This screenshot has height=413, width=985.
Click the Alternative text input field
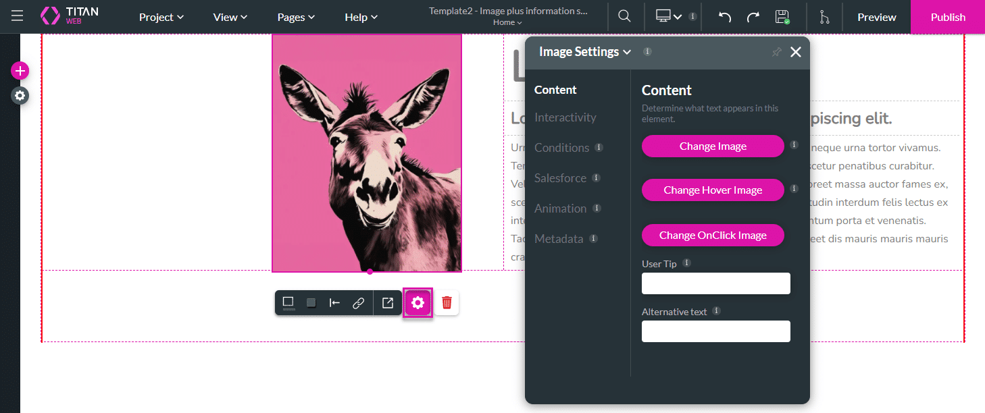pyautogui.click(x=715, y=331)
